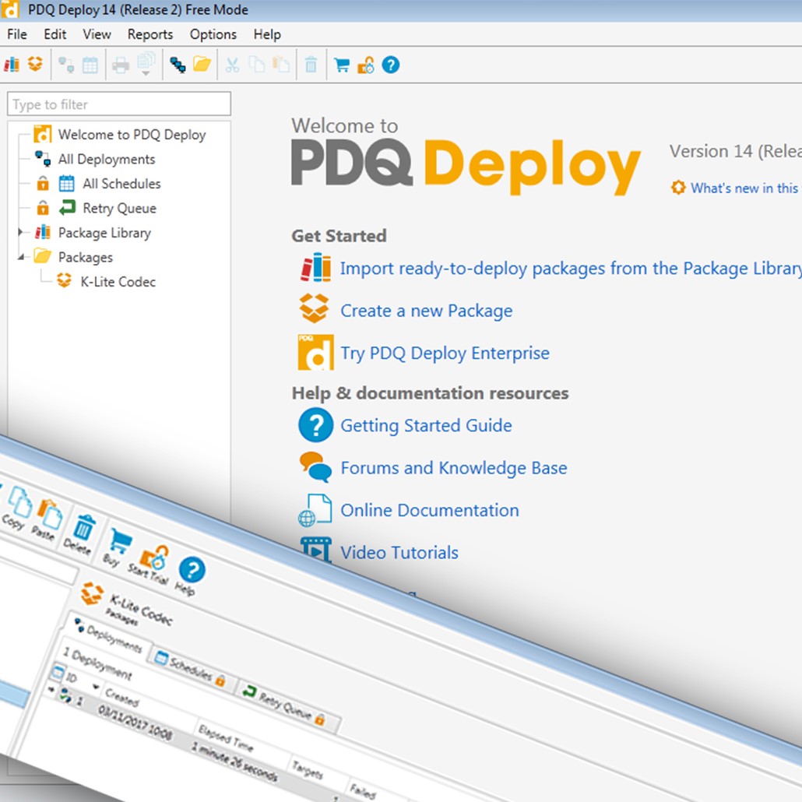
Task: Click the lock icon beside Retry Queue
Action: pos(43,208)
